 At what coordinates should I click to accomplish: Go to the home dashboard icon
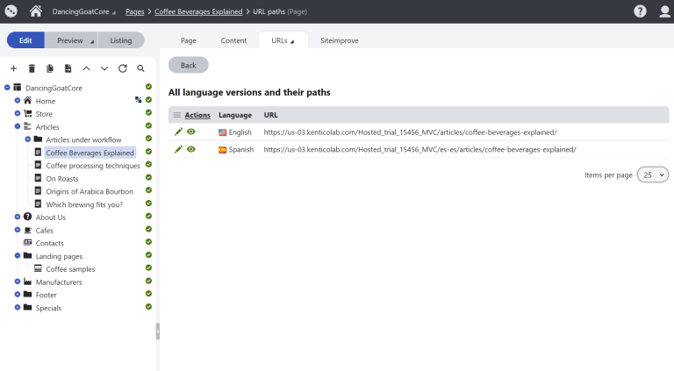click(x=36, y=11)
